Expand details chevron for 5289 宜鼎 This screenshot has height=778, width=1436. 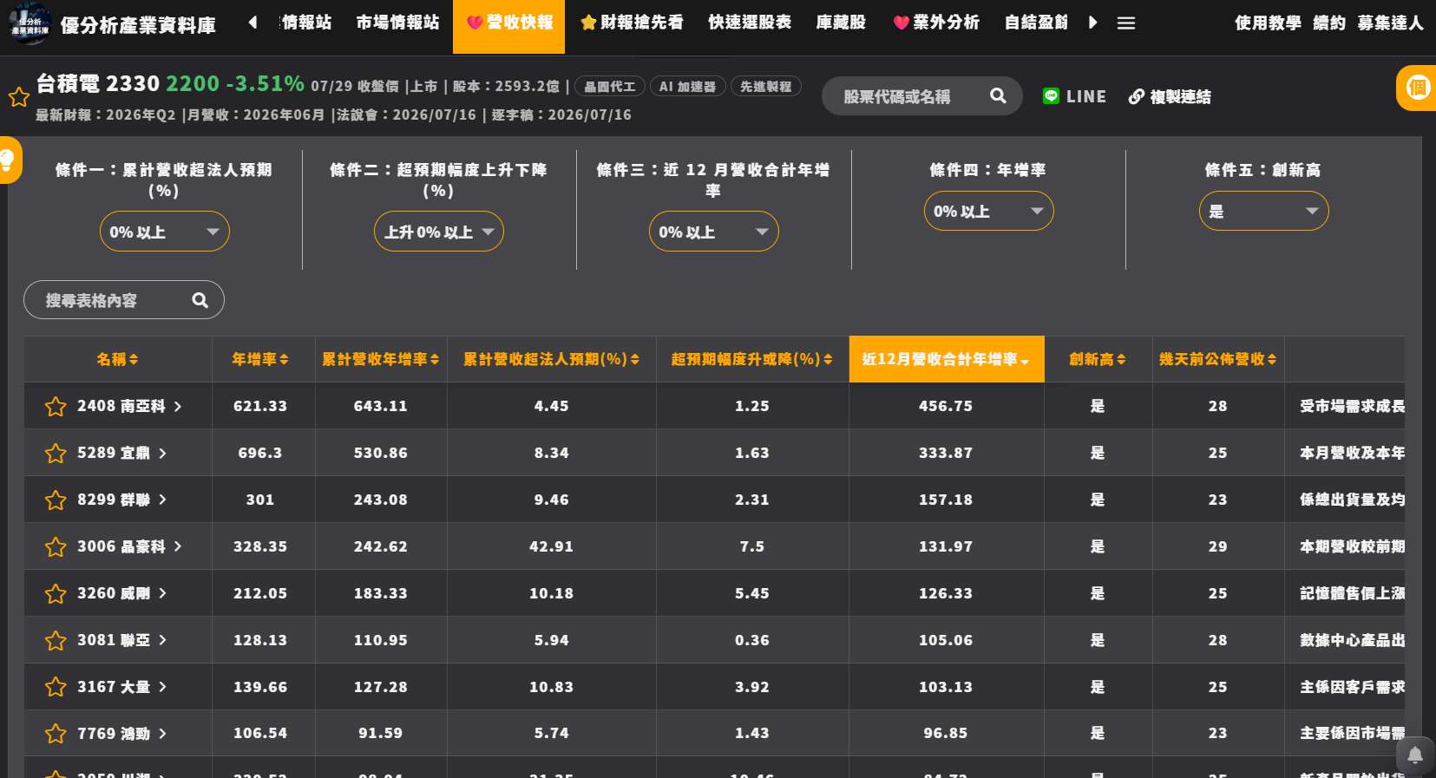point(162,453)
